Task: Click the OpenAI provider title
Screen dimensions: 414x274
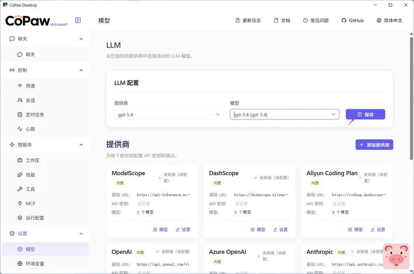Action: (121, 252)
